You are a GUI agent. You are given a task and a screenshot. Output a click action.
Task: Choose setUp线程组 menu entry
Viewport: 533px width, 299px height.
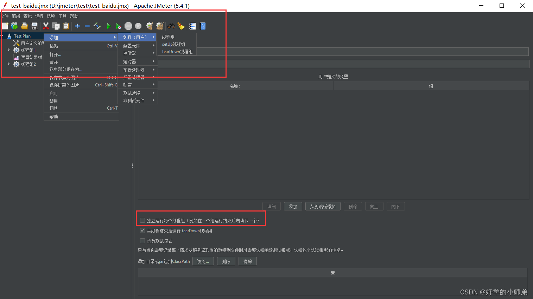tap(177, 44)
